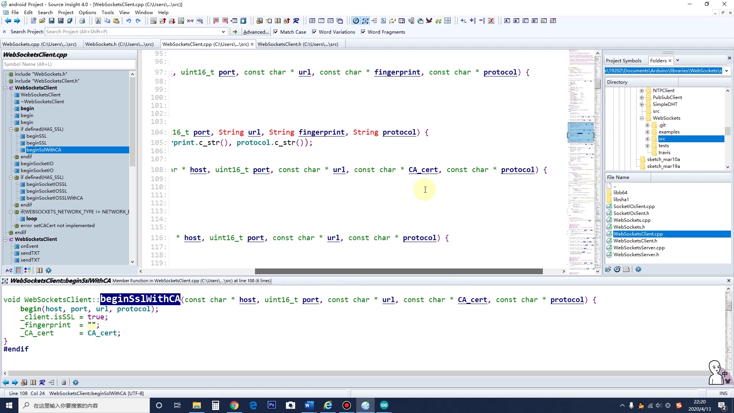Collapse the WebSockets folder tree node

pyautogui.click(x=642, y=118)
